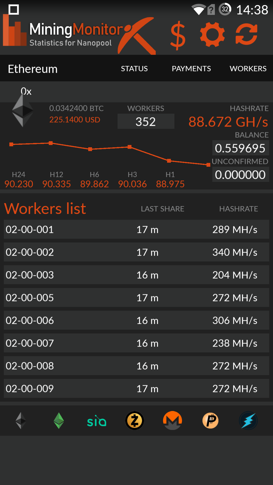Tap the clock showing 14:38

pos(252,10)
